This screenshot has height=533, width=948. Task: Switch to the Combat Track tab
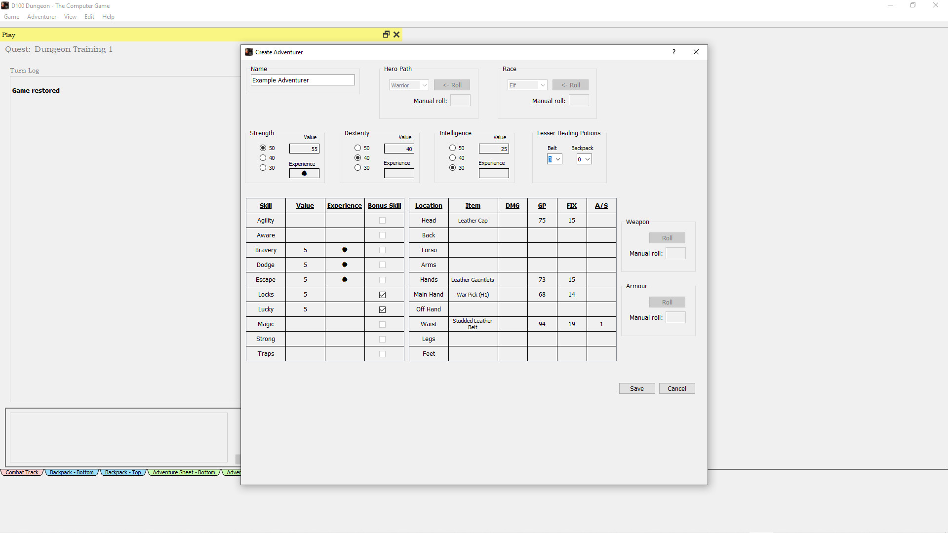22,472
